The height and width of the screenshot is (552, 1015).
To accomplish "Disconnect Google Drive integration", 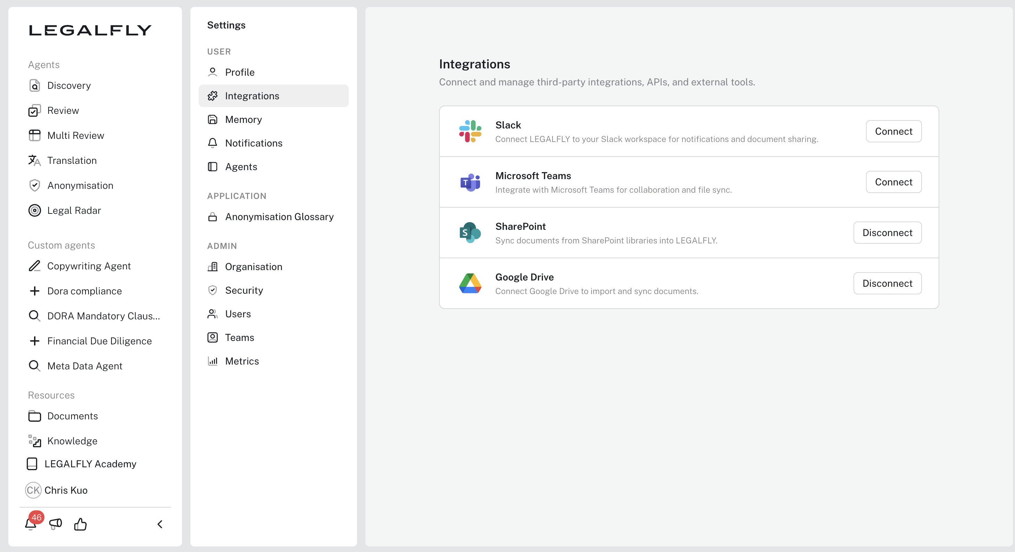I will coord(887,283).
